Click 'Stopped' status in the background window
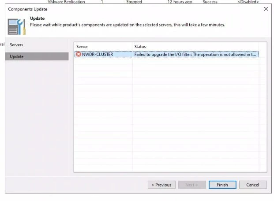The width and height of the screenshot is (274, 201). [x=134, y=2]
